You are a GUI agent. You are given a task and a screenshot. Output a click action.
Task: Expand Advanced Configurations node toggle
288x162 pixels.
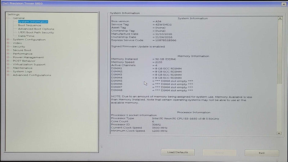tap(8, 75)
